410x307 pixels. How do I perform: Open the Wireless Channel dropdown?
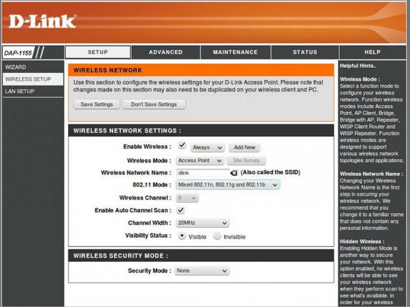point(187,198)
